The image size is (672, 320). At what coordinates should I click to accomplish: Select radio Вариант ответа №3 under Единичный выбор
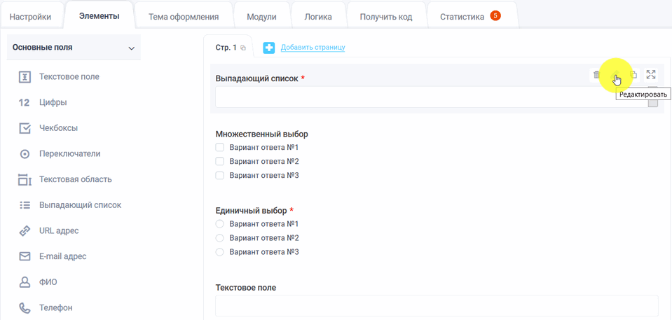point(220,252)
